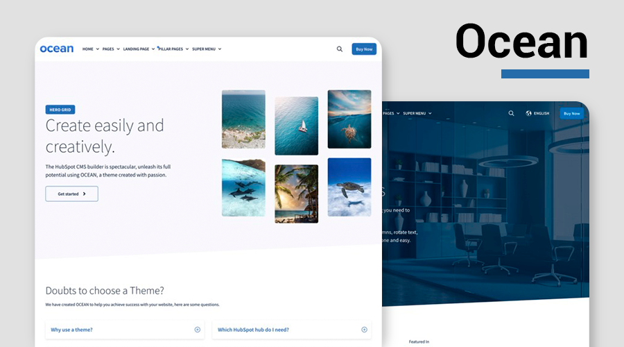
Task: Click Buy Now button in white header
Action: (x=364, y=49)
